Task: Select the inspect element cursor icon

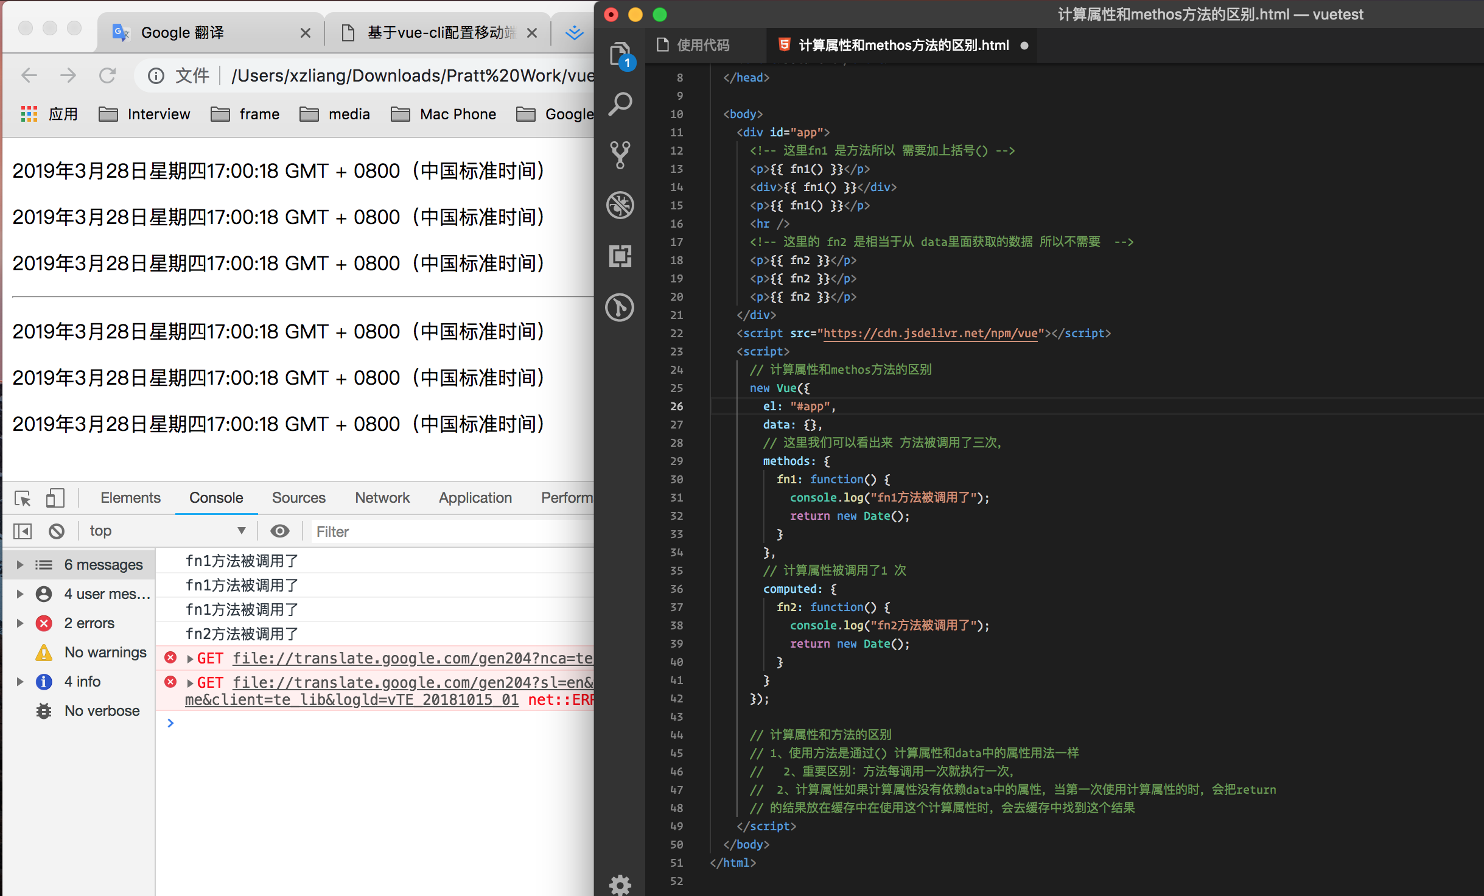Action: tap(23, 499)
